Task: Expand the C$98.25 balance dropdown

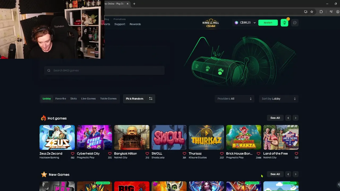Action: pyautogui.click(x=254, y=23)
